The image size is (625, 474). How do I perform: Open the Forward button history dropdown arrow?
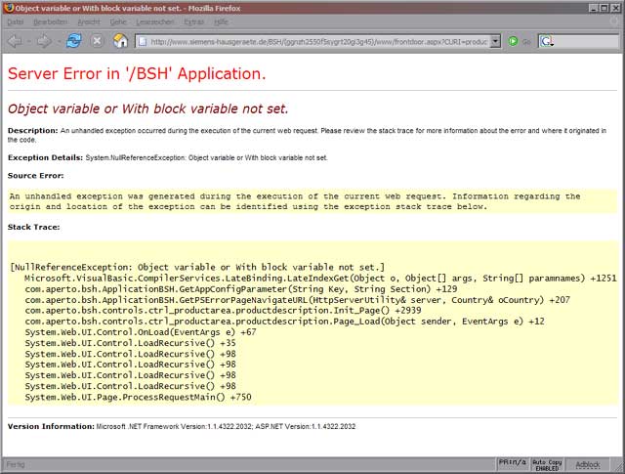click(x=58, y=41)
